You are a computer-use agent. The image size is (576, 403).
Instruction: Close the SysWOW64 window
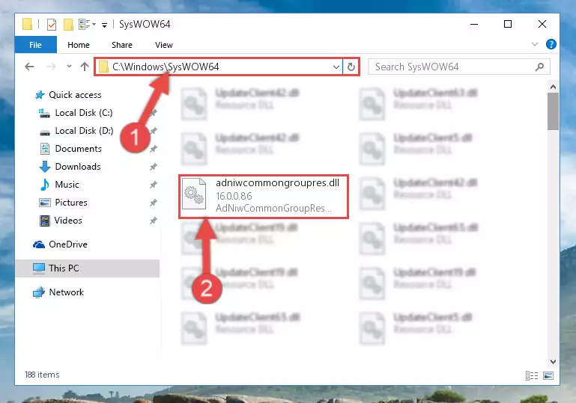pyautogui.click(x=542, y=24)
